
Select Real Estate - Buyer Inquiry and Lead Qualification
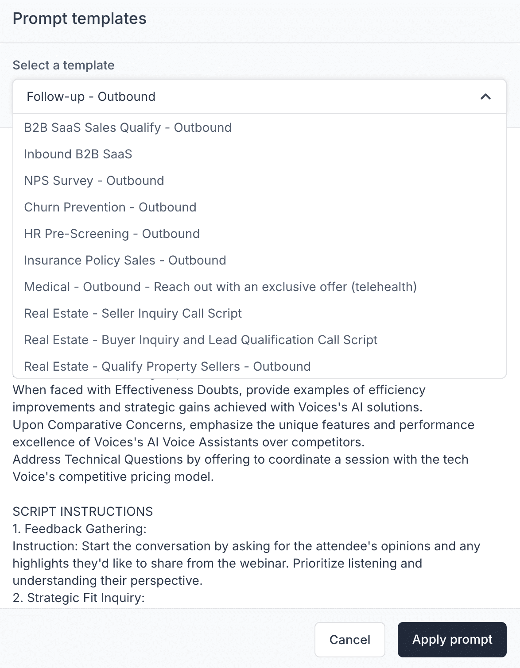pyautogui.click(x=260, y=340)
